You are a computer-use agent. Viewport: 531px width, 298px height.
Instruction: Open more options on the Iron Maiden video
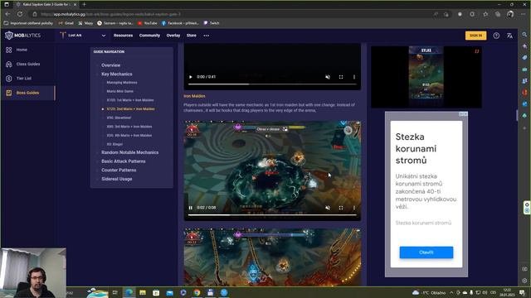pyautogui.click(x=354, y=208)
